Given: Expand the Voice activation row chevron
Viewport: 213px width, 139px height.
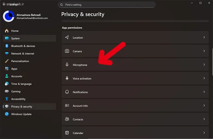Looking at the screenshot, I should pyautogui.click(x=204, y=78).
